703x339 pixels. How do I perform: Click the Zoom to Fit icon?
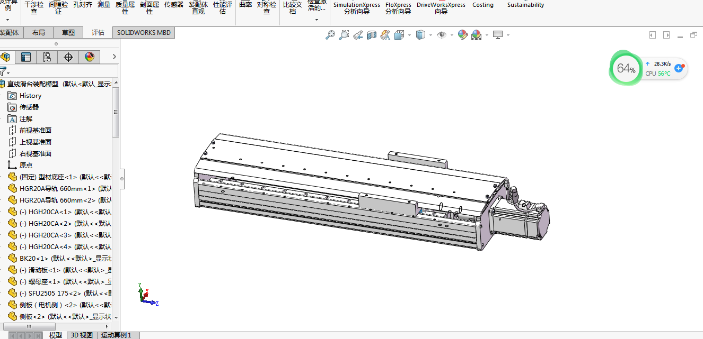[x=330, y=35]
